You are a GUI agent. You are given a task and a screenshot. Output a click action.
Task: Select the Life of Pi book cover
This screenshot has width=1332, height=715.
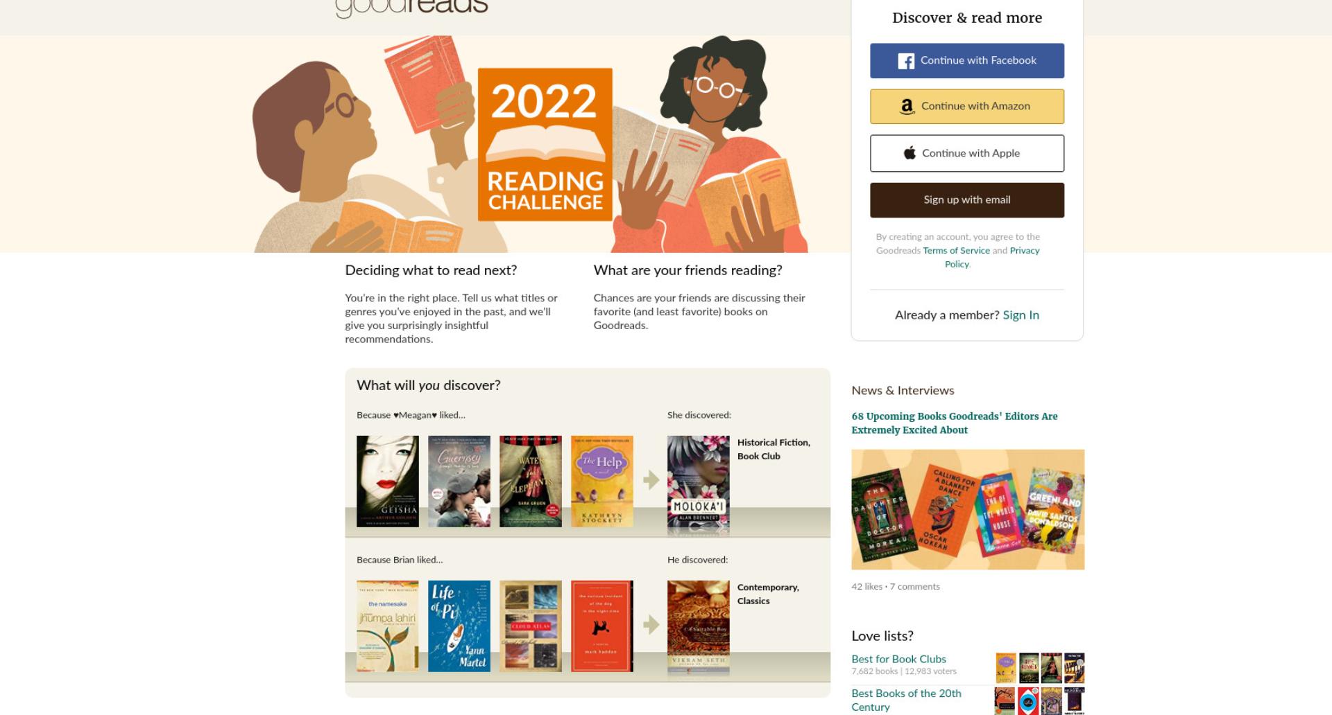(x=459, y=626)
